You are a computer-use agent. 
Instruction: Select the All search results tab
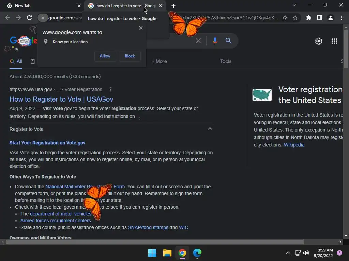pos(16,62)
